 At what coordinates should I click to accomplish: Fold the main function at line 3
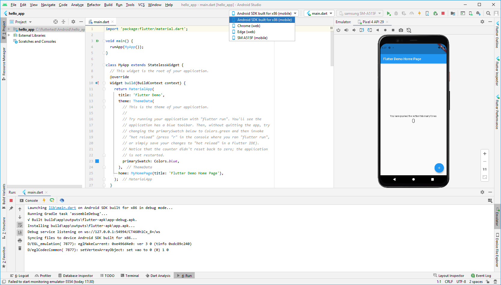104,41
